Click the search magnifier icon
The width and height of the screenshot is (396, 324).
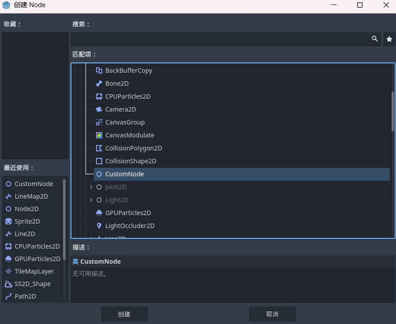[x=375, y=39]
